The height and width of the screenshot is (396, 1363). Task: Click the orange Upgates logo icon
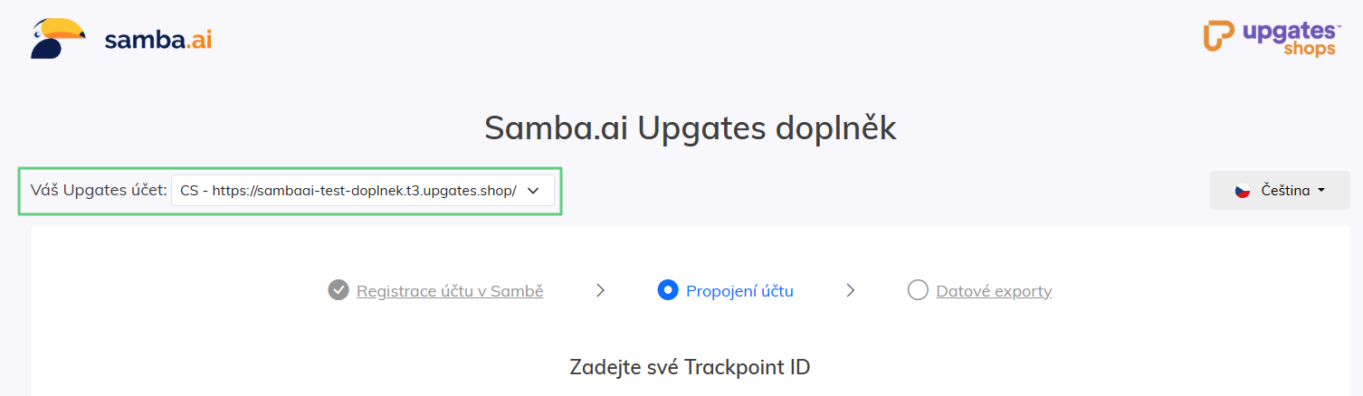(x=1218, y=36)
